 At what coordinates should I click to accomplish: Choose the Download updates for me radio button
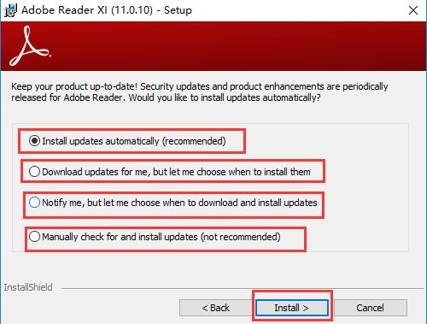[34, 172]
